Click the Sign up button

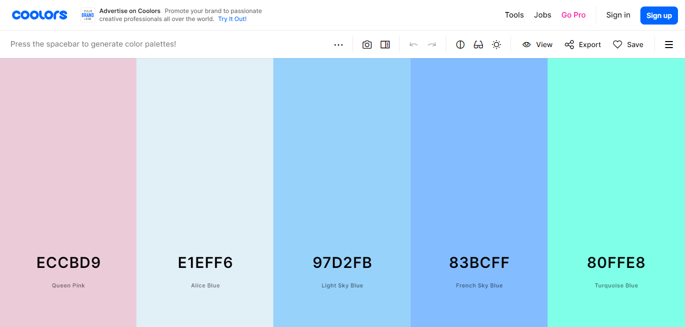[659, 16]
